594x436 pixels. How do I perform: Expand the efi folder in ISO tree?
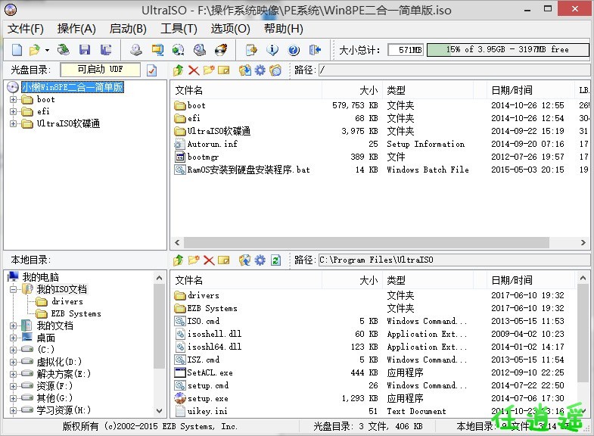[x=14, y=112]
